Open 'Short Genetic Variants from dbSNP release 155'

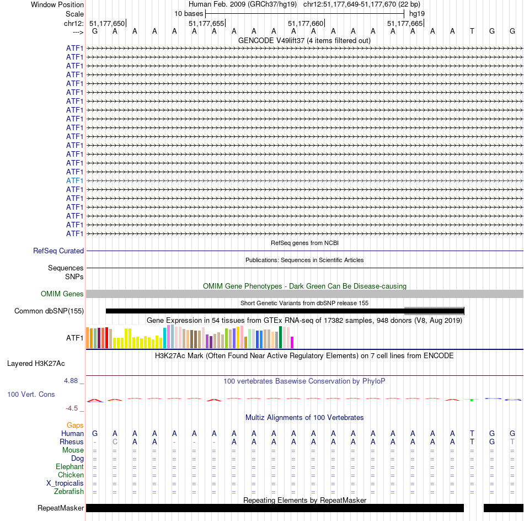pyautogui.click(x=304, y=303)
